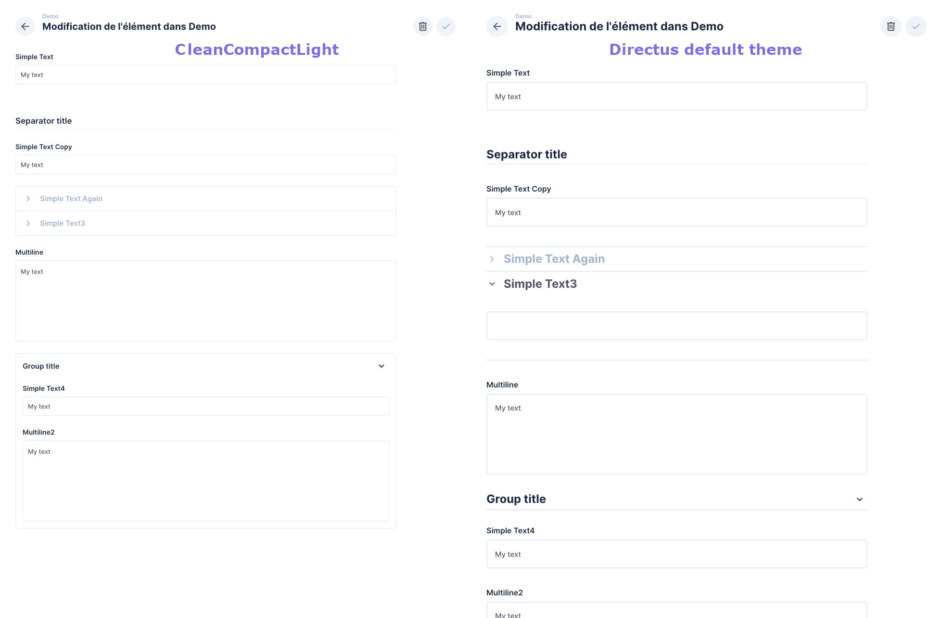Select the Simple Text input field left
This screenshot has width=942, height=618.
click(205, 75)
